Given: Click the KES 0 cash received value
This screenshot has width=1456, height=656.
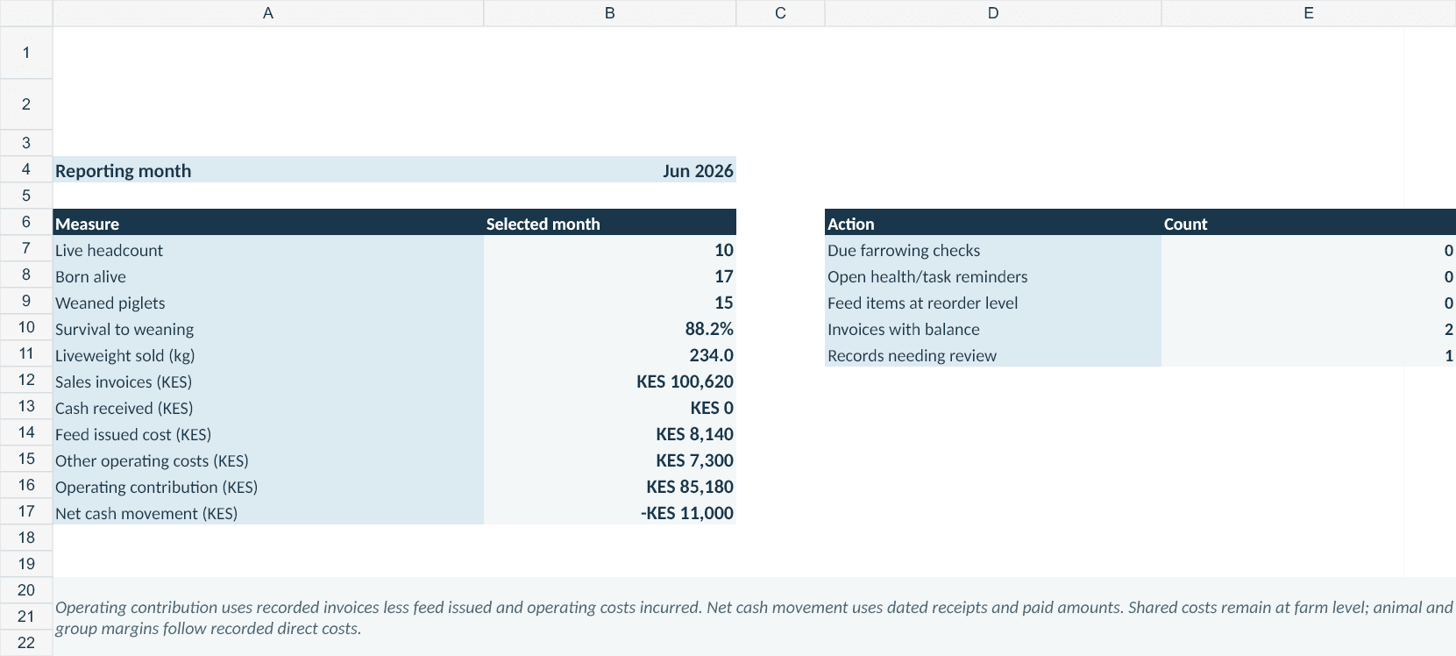Looking at the screenshot, I should point(610,406).
